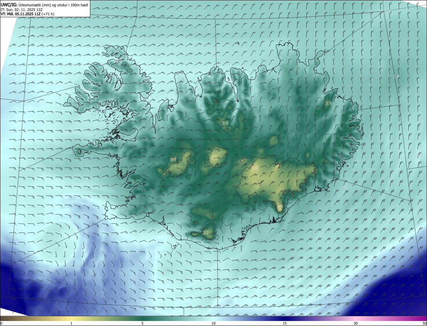
Task: Click the colorbar tick label '15'
Action: pyautogui.click(x=285, y=323)
